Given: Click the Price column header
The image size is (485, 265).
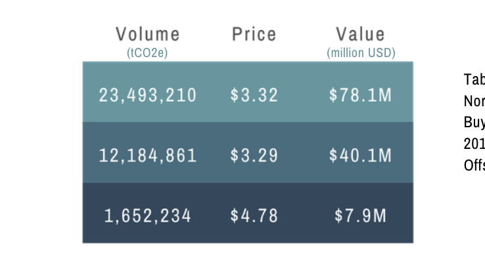Looking at the screenshot, I should pyautogui.click(x=254, y=34).
